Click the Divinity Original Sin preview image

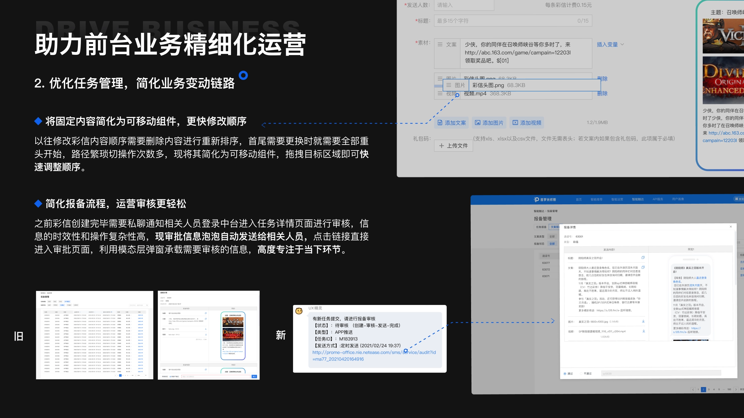point(723,80)
